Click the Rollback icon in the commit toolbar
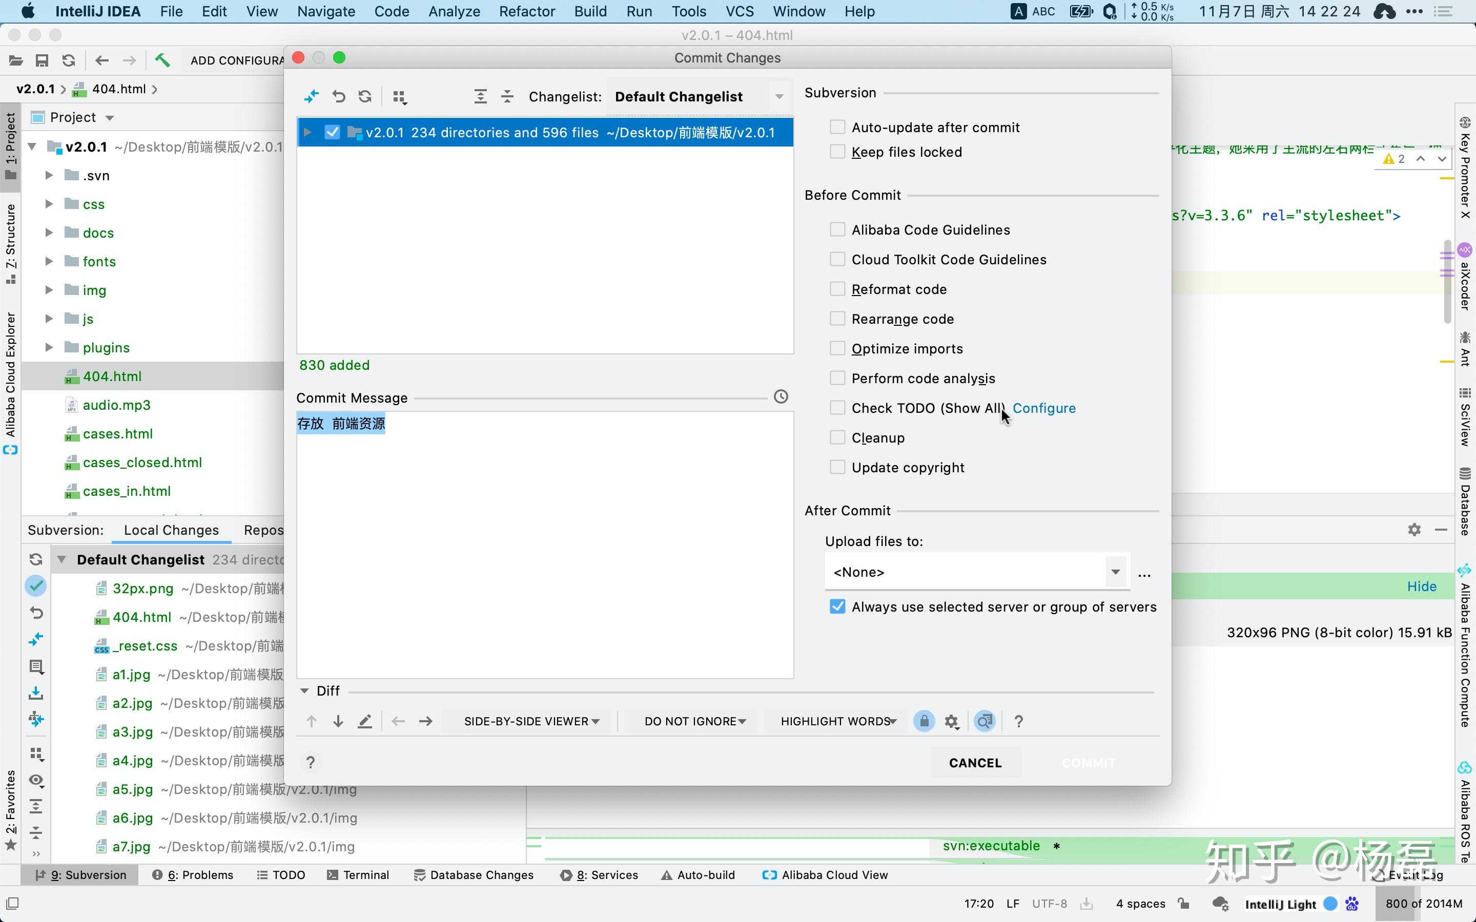Screen dimensions: 1476x922 (x=338, y=96)
